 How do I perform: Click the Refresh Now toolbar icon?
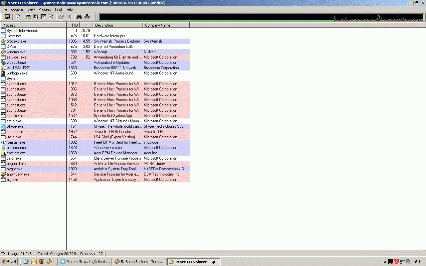18,17
